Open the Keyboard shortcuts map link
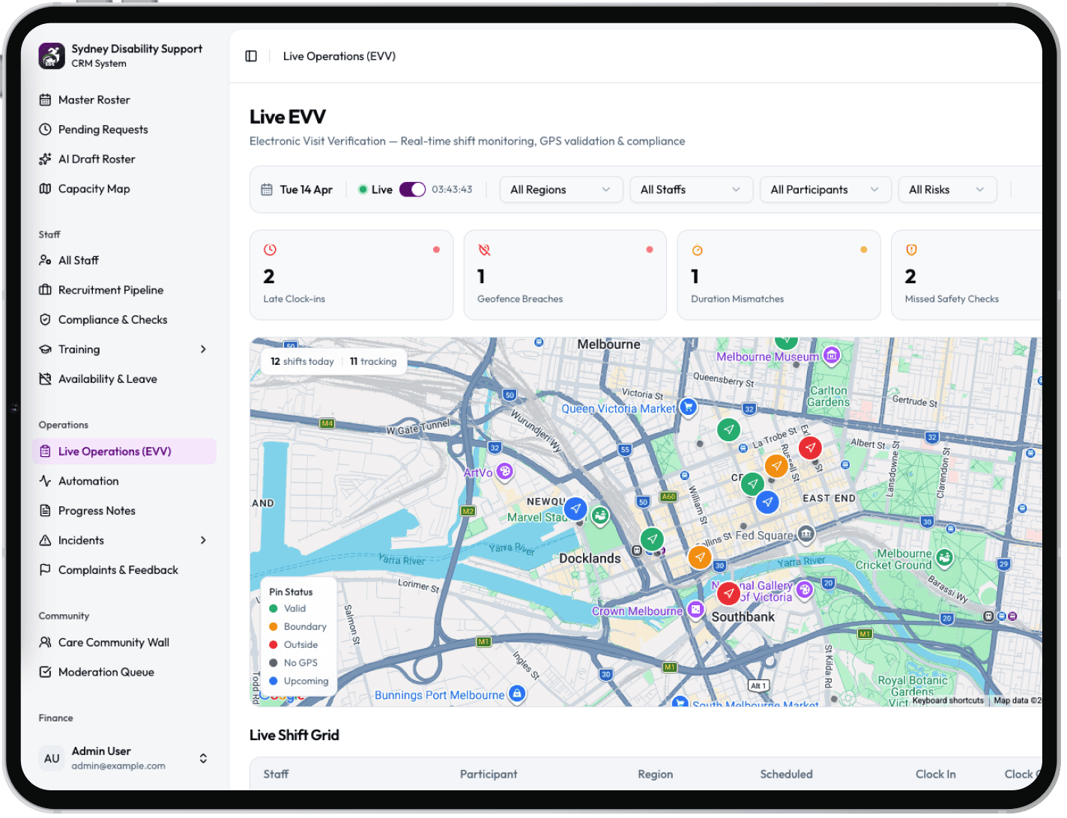1067x818 pixels. click(x=948, y=700)
